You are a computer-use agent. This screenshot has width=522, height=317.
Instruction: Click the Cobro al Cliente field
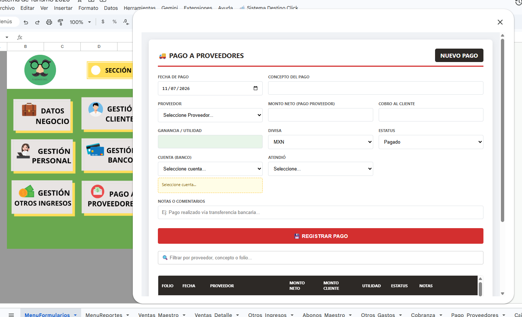tap(431, 115)
